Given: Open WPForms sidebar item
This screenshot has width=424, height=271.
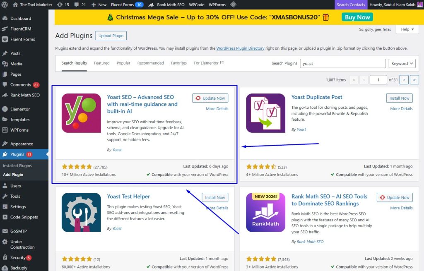Looking at the screenshot, I should [19, 130].
